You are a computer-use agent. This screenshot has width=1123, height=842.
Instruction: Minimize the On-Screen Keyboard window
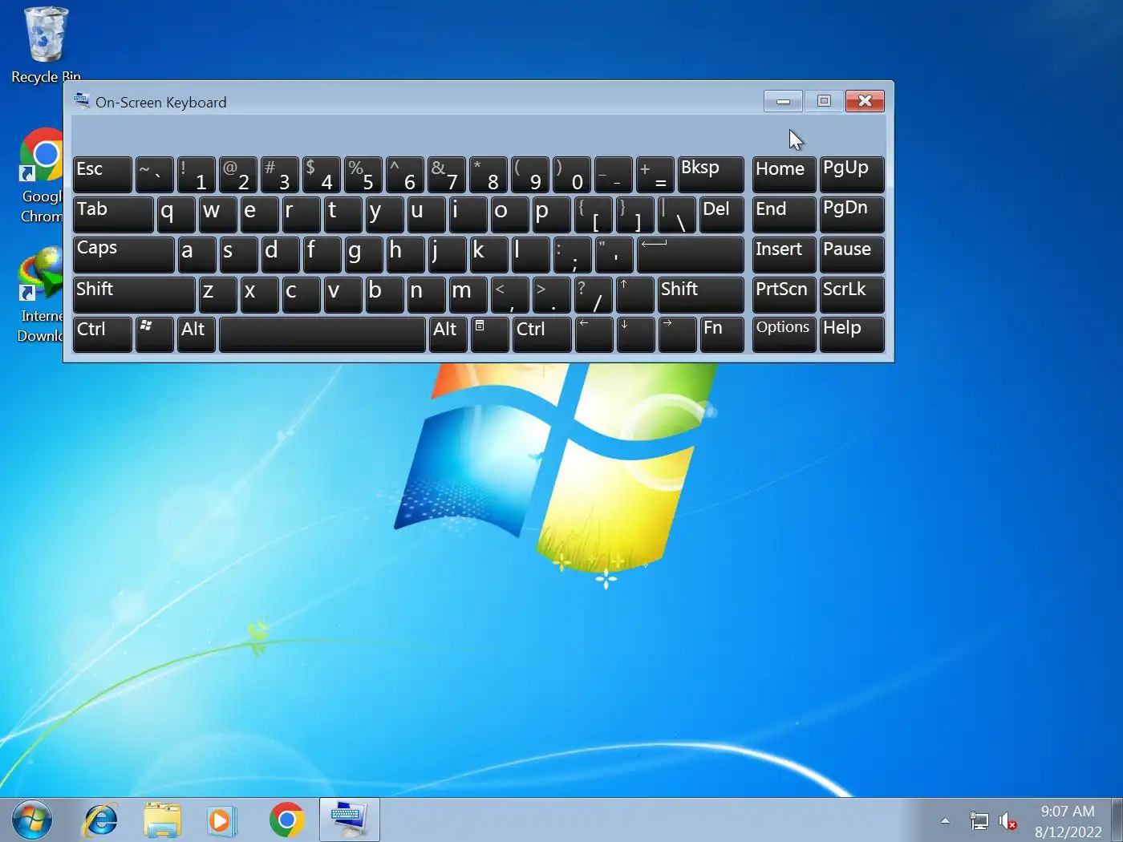783,101
